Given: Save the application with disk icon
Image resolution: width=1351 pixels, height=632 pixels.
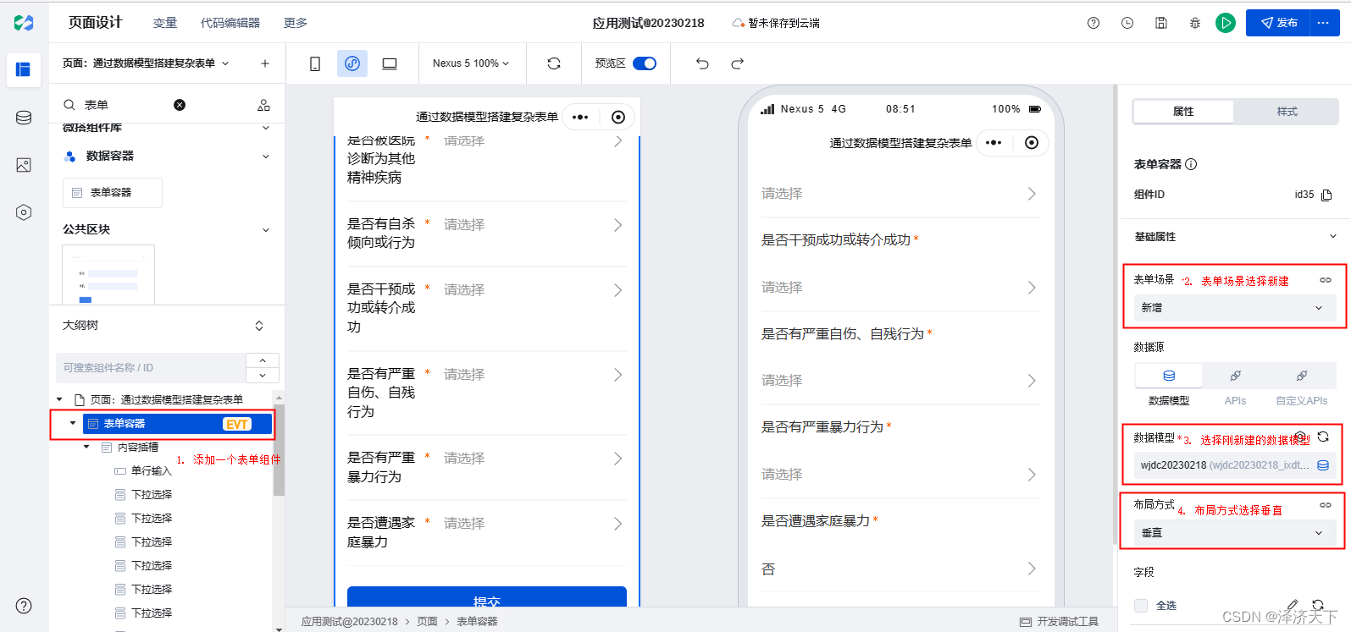Looking at the screenshot, I should [x=1161, y=23].
